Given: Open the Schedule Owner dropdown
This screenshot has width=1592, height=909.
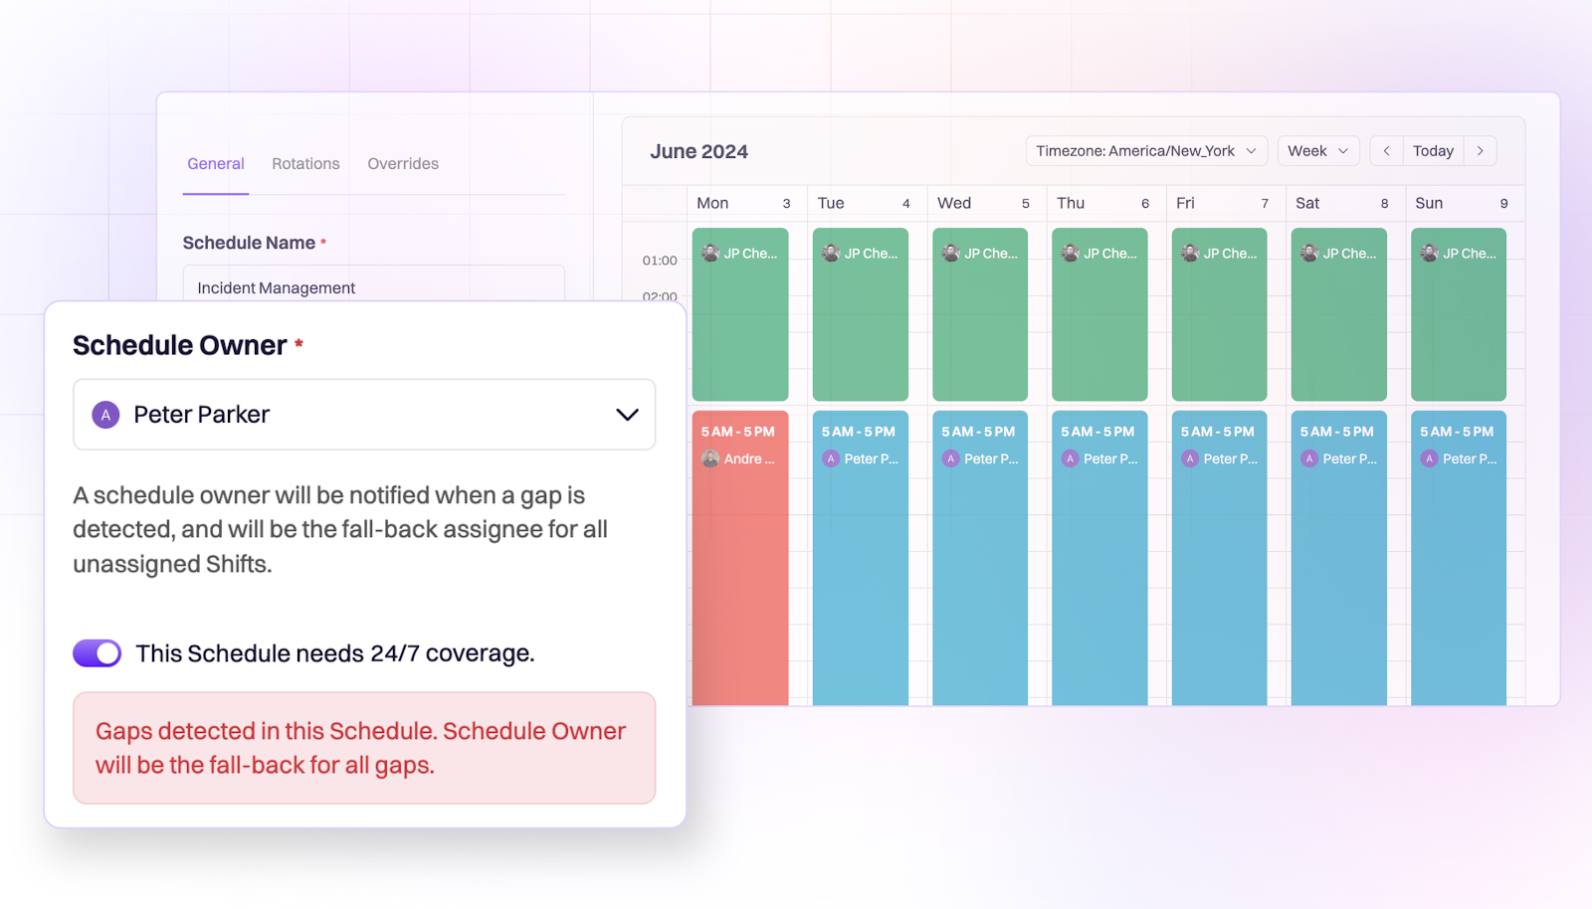Looking at the screenshot, I should click(x=627, y=415).
